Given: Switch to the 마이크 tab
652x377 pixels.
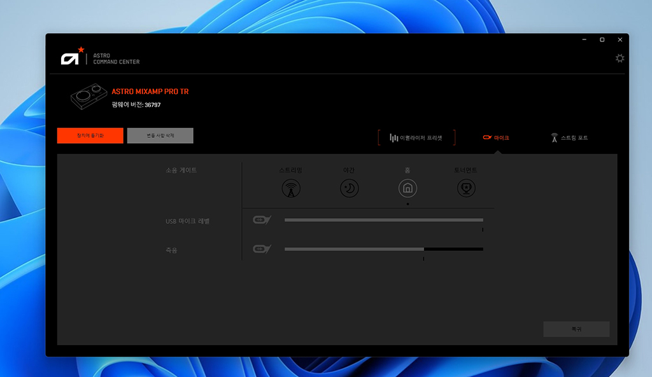Looking at the screenshot, I should tap(496, 138).
